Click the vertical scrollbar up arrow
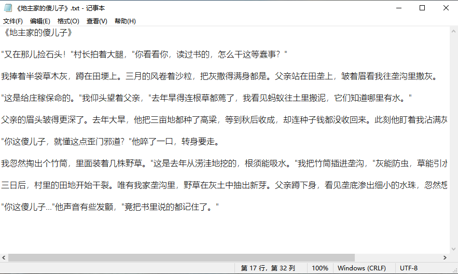The image size is (458, 274). click(x=453, y=31)
